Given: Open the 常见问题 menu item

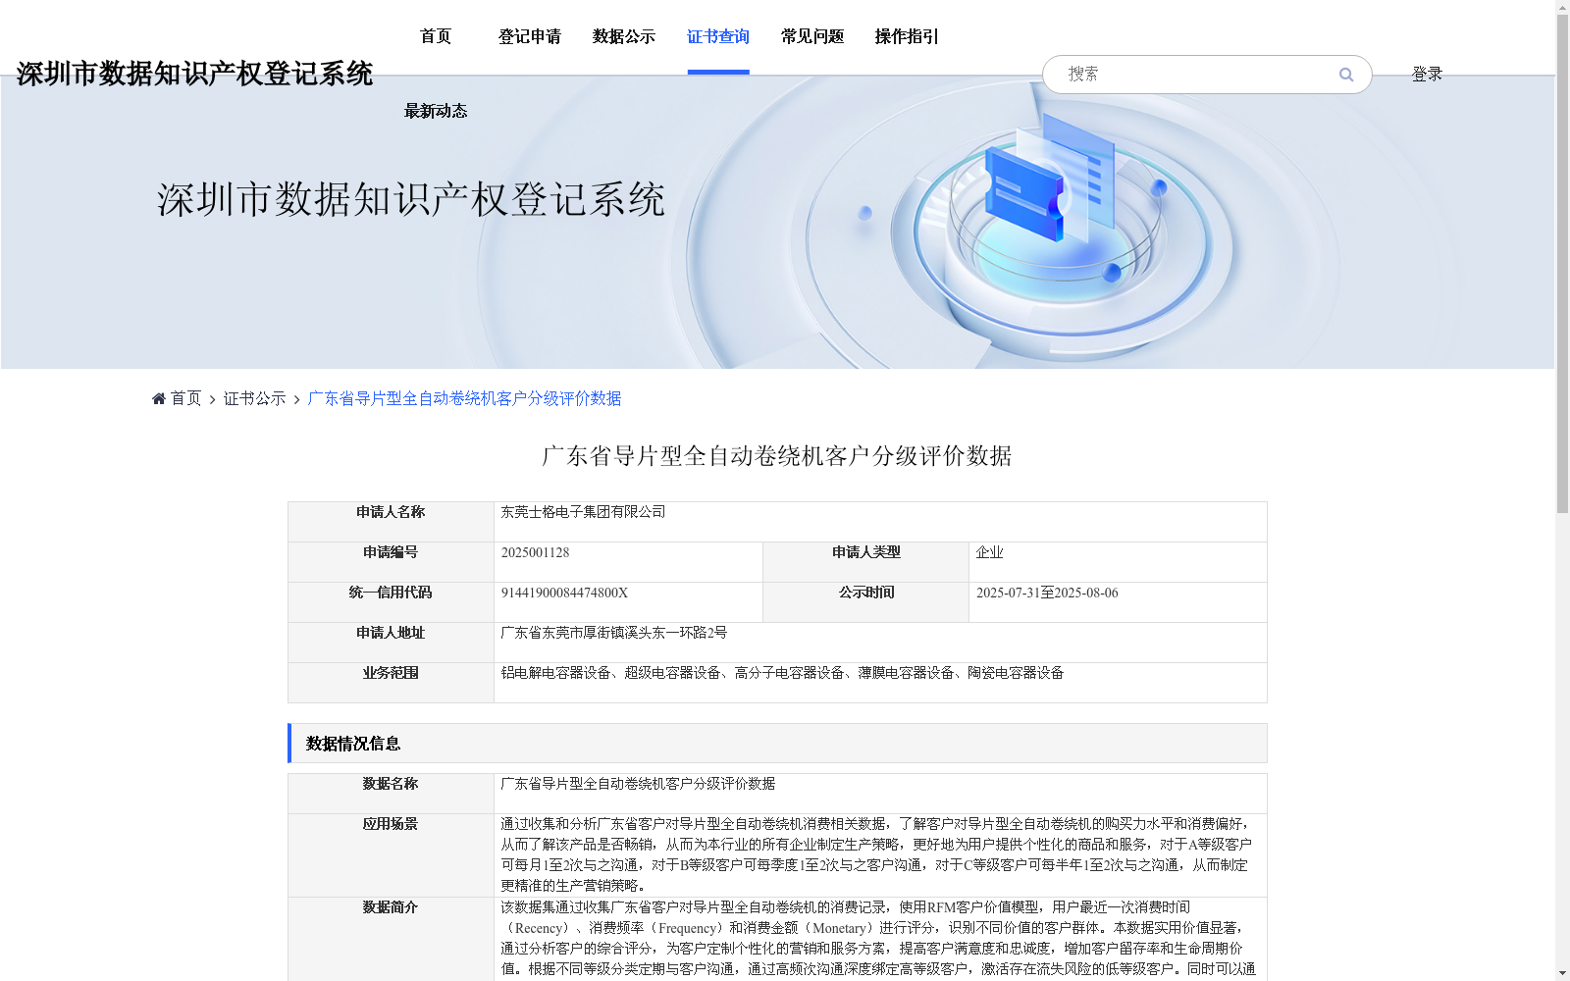Looking at the screenshot, I should [x=812, y=36].
